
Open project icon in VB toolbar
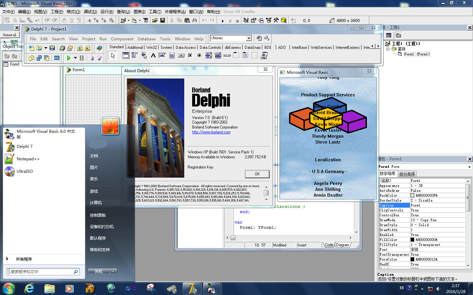(x=155, y=20)
